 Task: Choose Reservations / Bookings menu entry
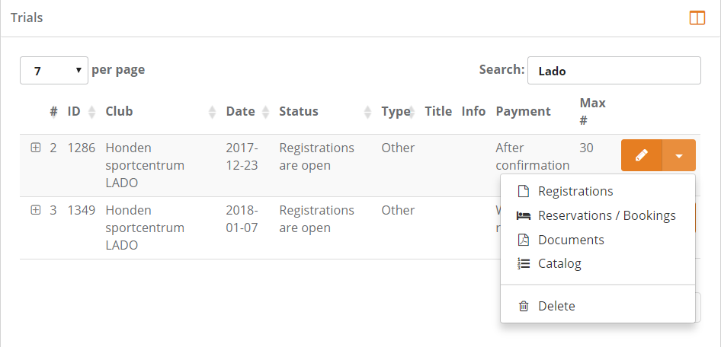tap(607, 216)
